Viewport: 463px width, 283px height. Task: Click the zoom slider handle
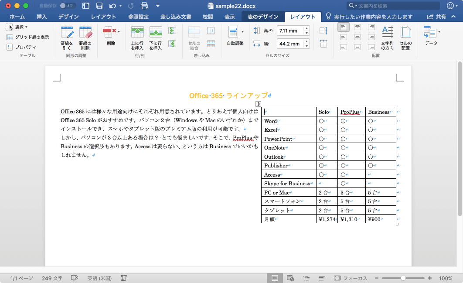pyautogui.click(x=403, y=278)
